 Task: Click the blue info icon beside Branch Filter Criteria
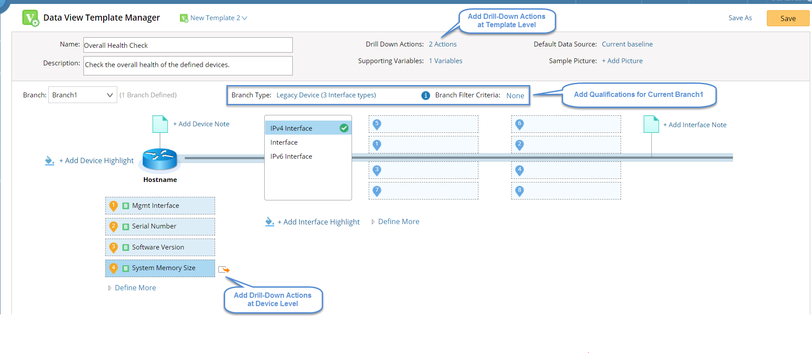(426, 96)
